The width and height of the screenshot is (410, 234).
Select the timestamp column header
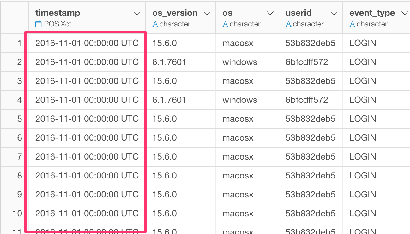[87, 17]
